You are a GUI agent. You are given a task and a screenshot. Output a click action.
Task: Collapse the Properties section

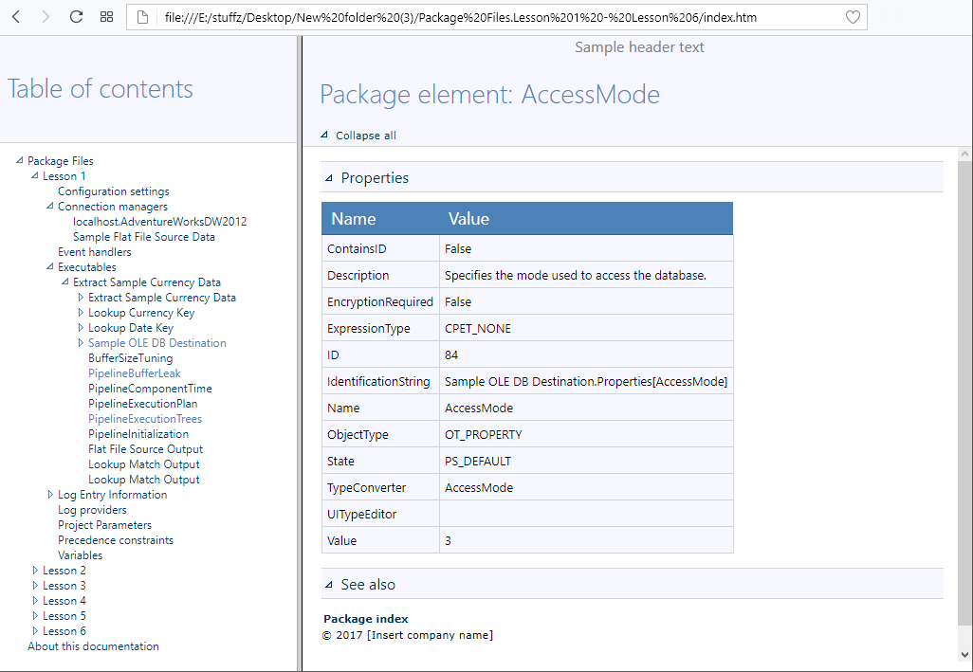click(328, 177)
